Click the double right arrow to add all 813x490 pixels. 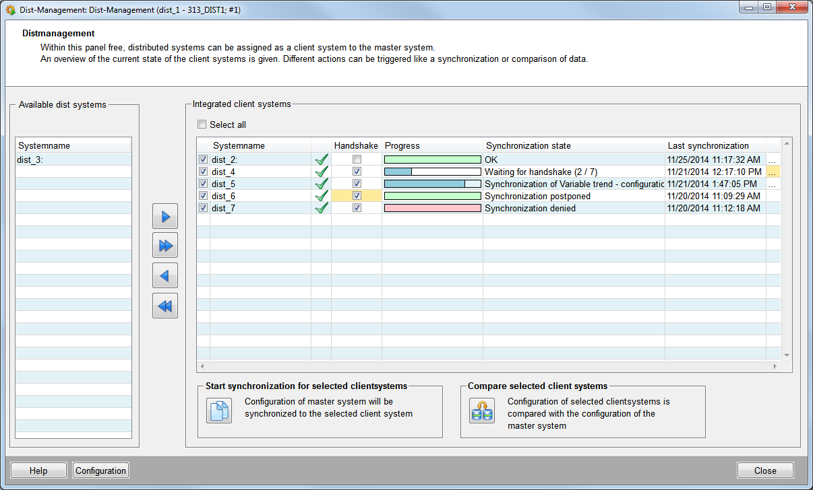[x=165, y=246]
